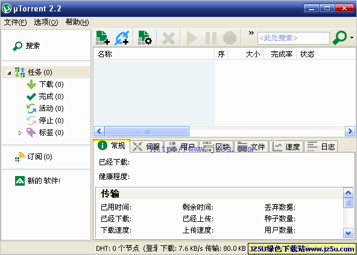Image resolution: width=357 pixels, height=255 pixels.
Task: Click horizontal scrollbar right arrow
Action: click(x=350, y=131)
